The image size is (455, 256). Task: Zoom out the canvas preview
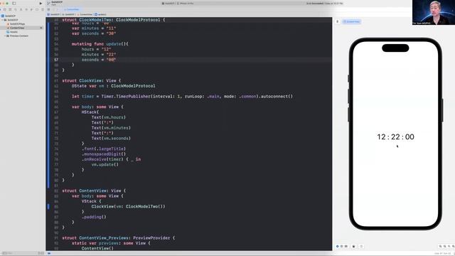(x=440, y=246)
